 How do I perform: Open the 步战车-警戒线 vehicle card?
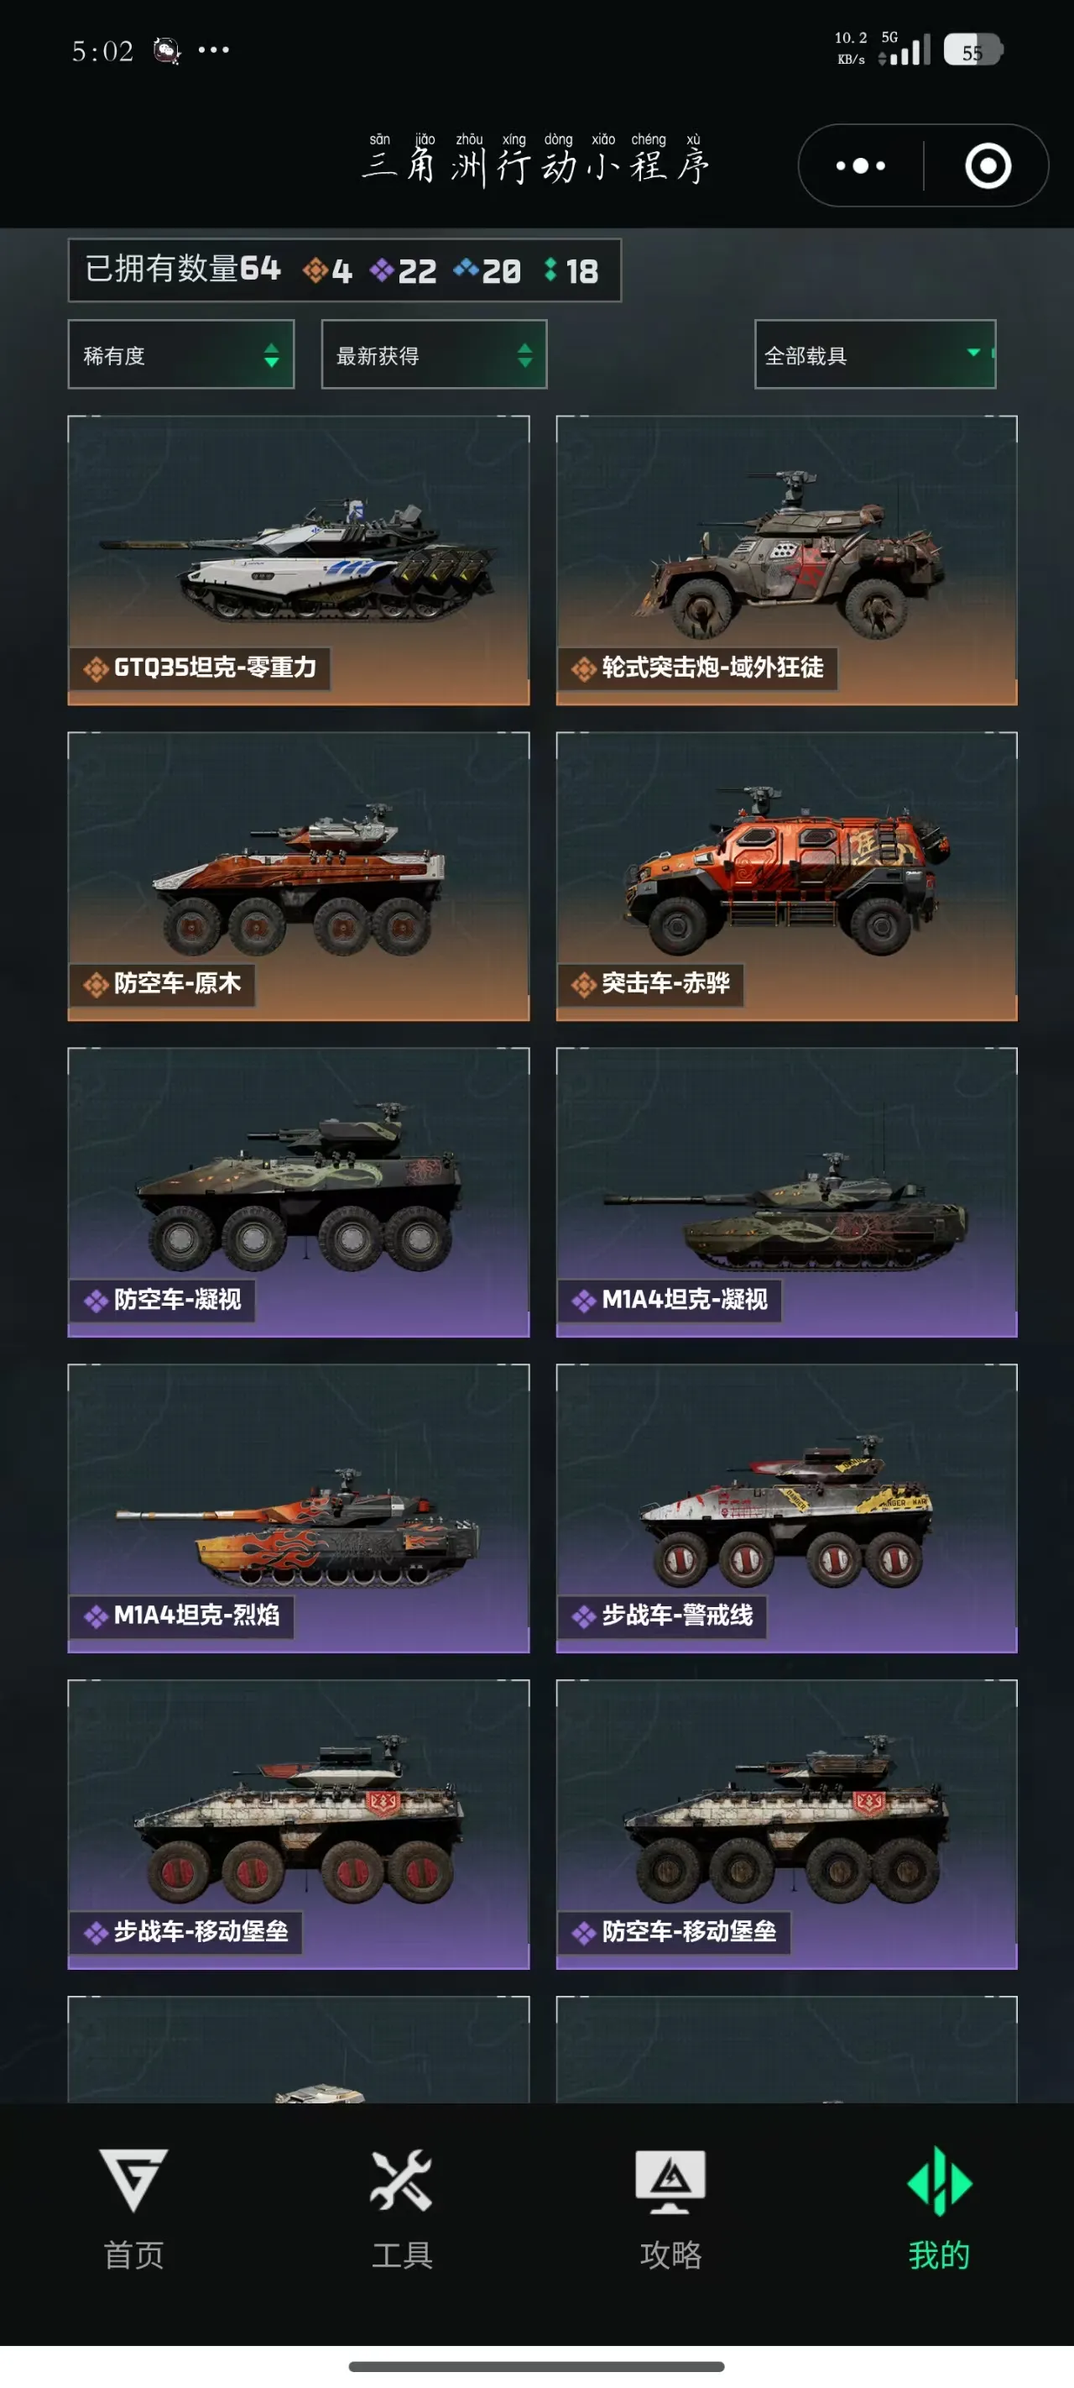click(786, 1508)
